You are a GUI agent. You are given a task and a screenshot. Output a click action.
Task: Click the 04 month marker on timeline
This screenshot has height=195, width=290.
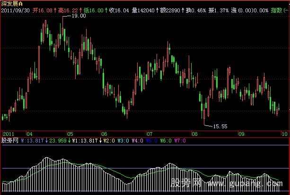coord(29,134)
